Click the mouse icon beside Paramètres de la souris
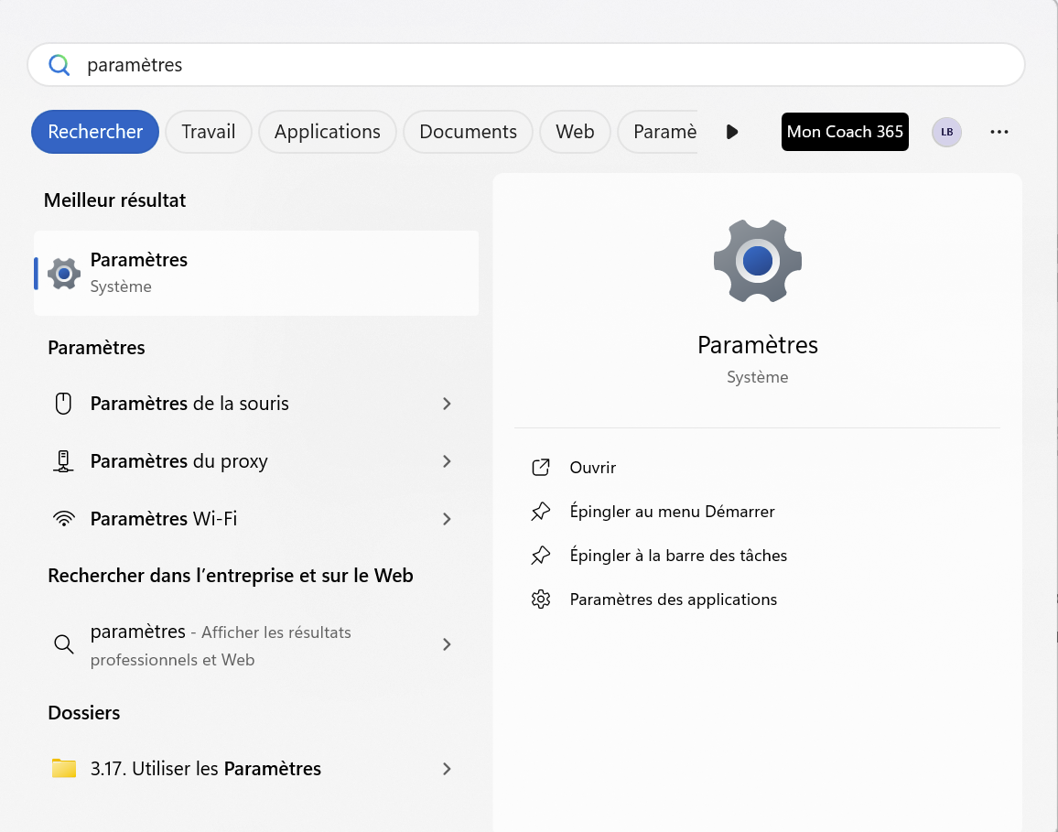The width and height of the screenshot is (1058, 832). [x=63, y=404]
